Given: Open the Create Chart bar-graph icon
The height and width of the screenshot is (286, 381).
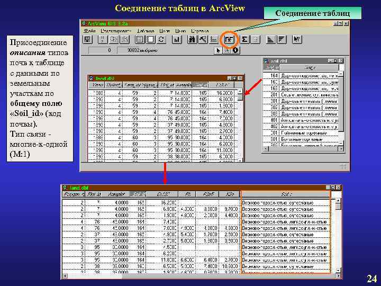Looking at the screenshot, I should click(177, 39).
